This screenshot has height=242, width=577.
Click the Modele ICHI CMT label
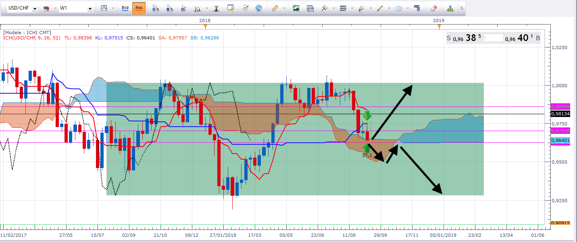(27, 33)
